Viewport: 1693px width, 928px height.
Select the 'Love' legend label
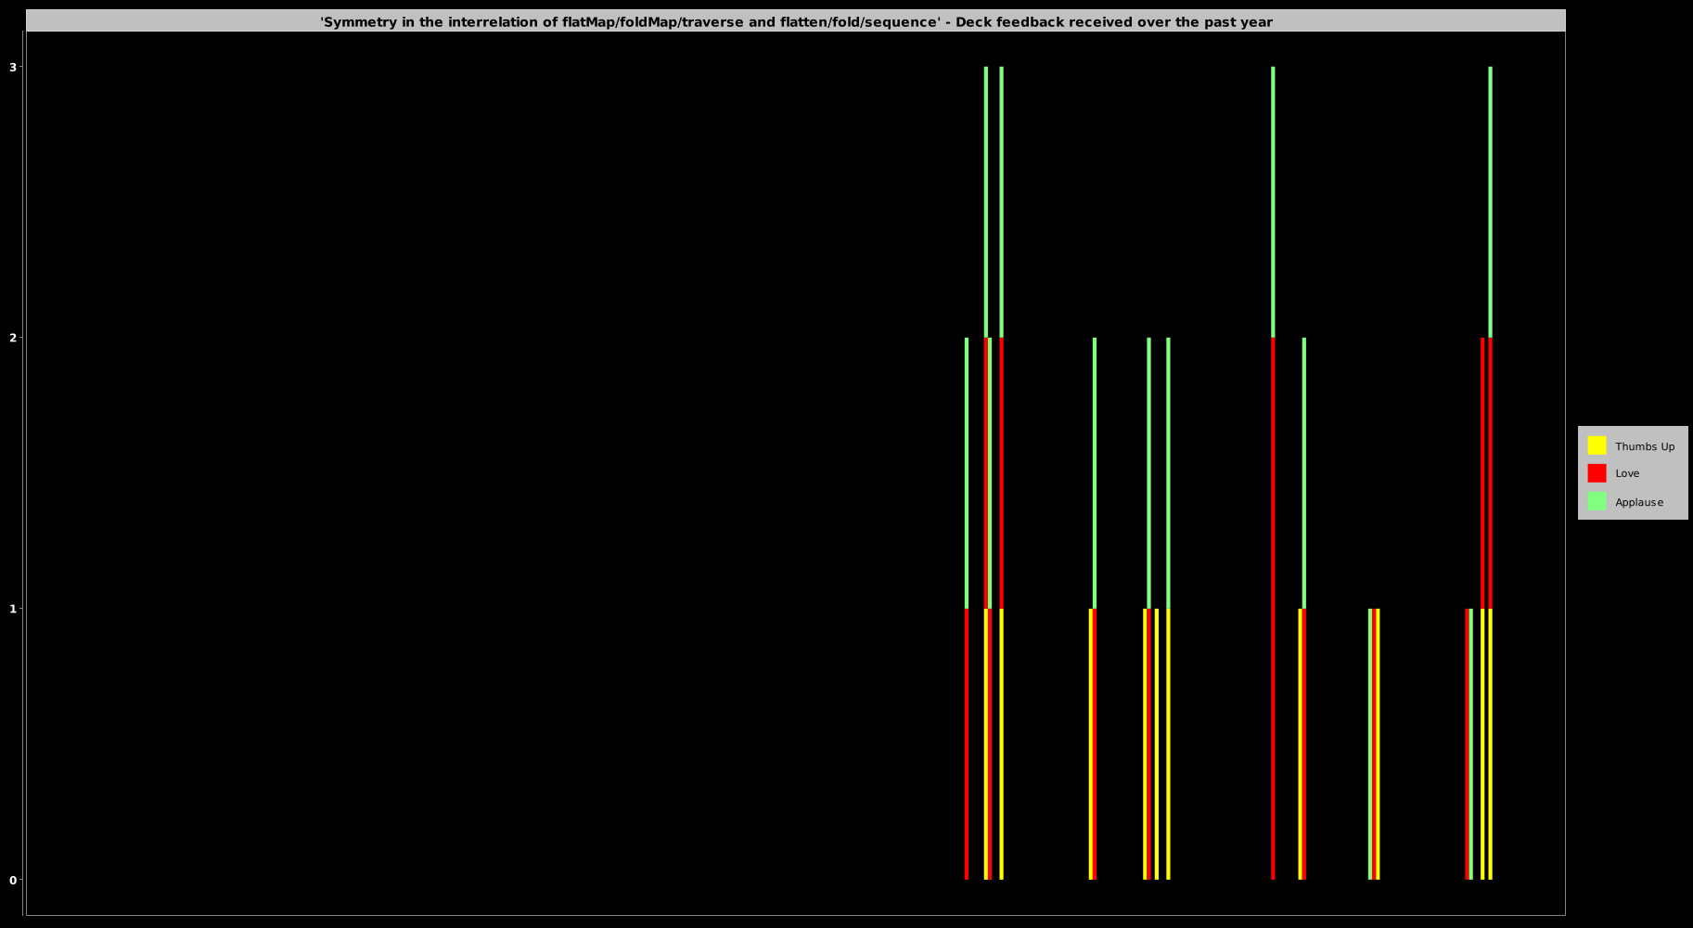(x=1627, y=473)
